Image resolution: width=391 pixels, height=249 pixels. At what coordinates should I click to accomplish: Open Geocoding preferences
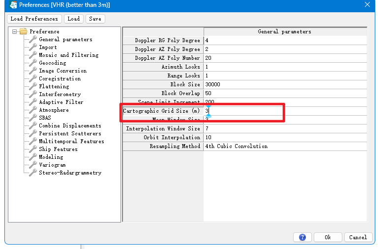click(x=53, y=63)
